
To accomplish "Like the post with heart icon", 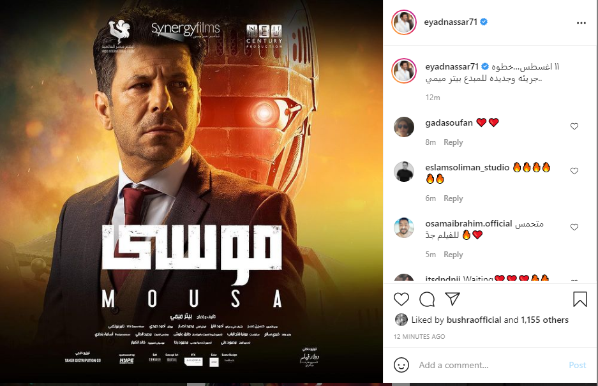I will tap(401, 299).
